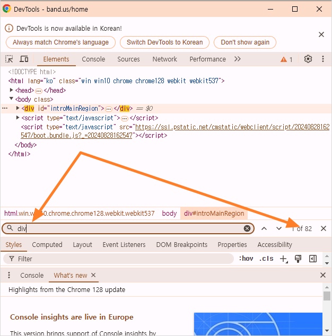Toggle the device toolbar icon

tap(24, 59)
